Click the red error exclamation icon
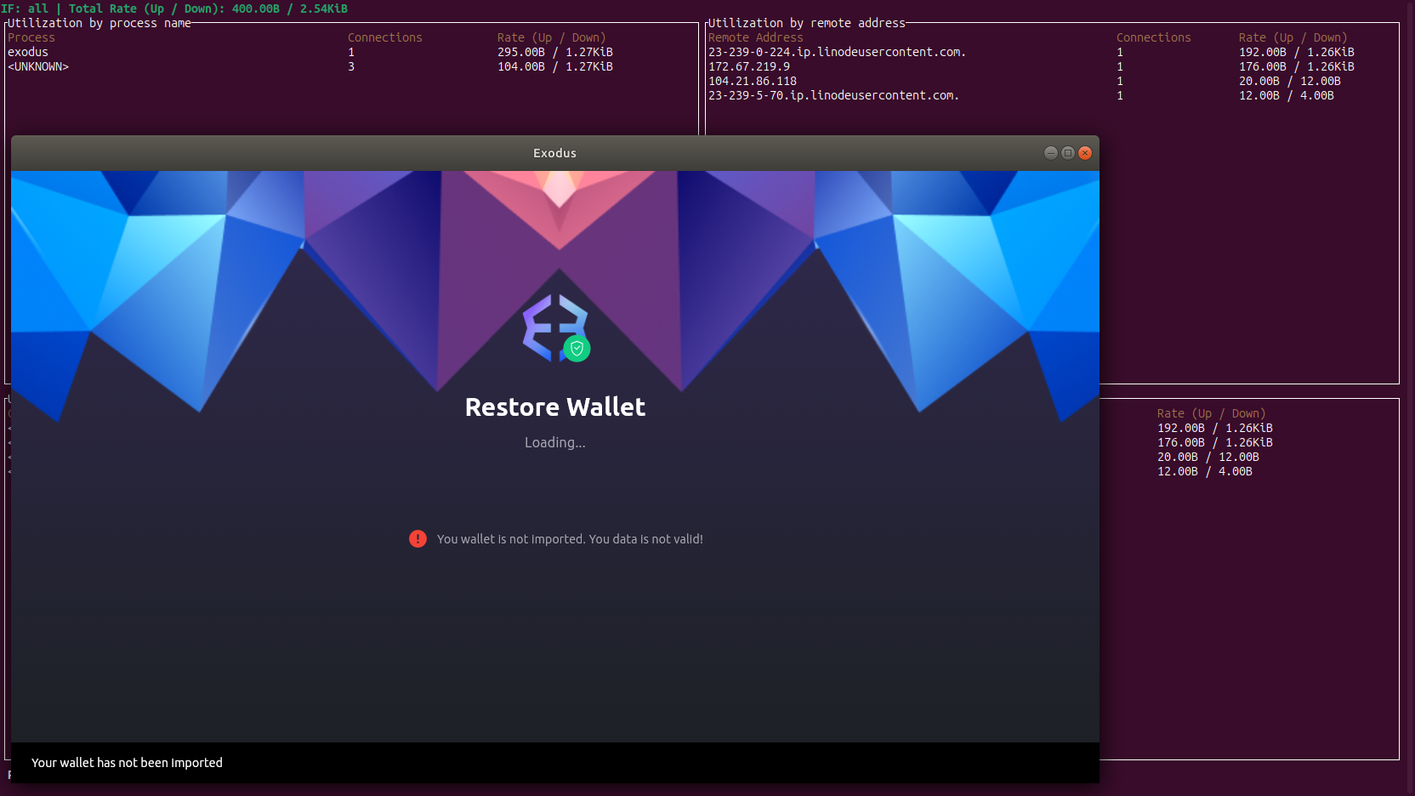Screen dimensions: 1415x796 point(418,538)
